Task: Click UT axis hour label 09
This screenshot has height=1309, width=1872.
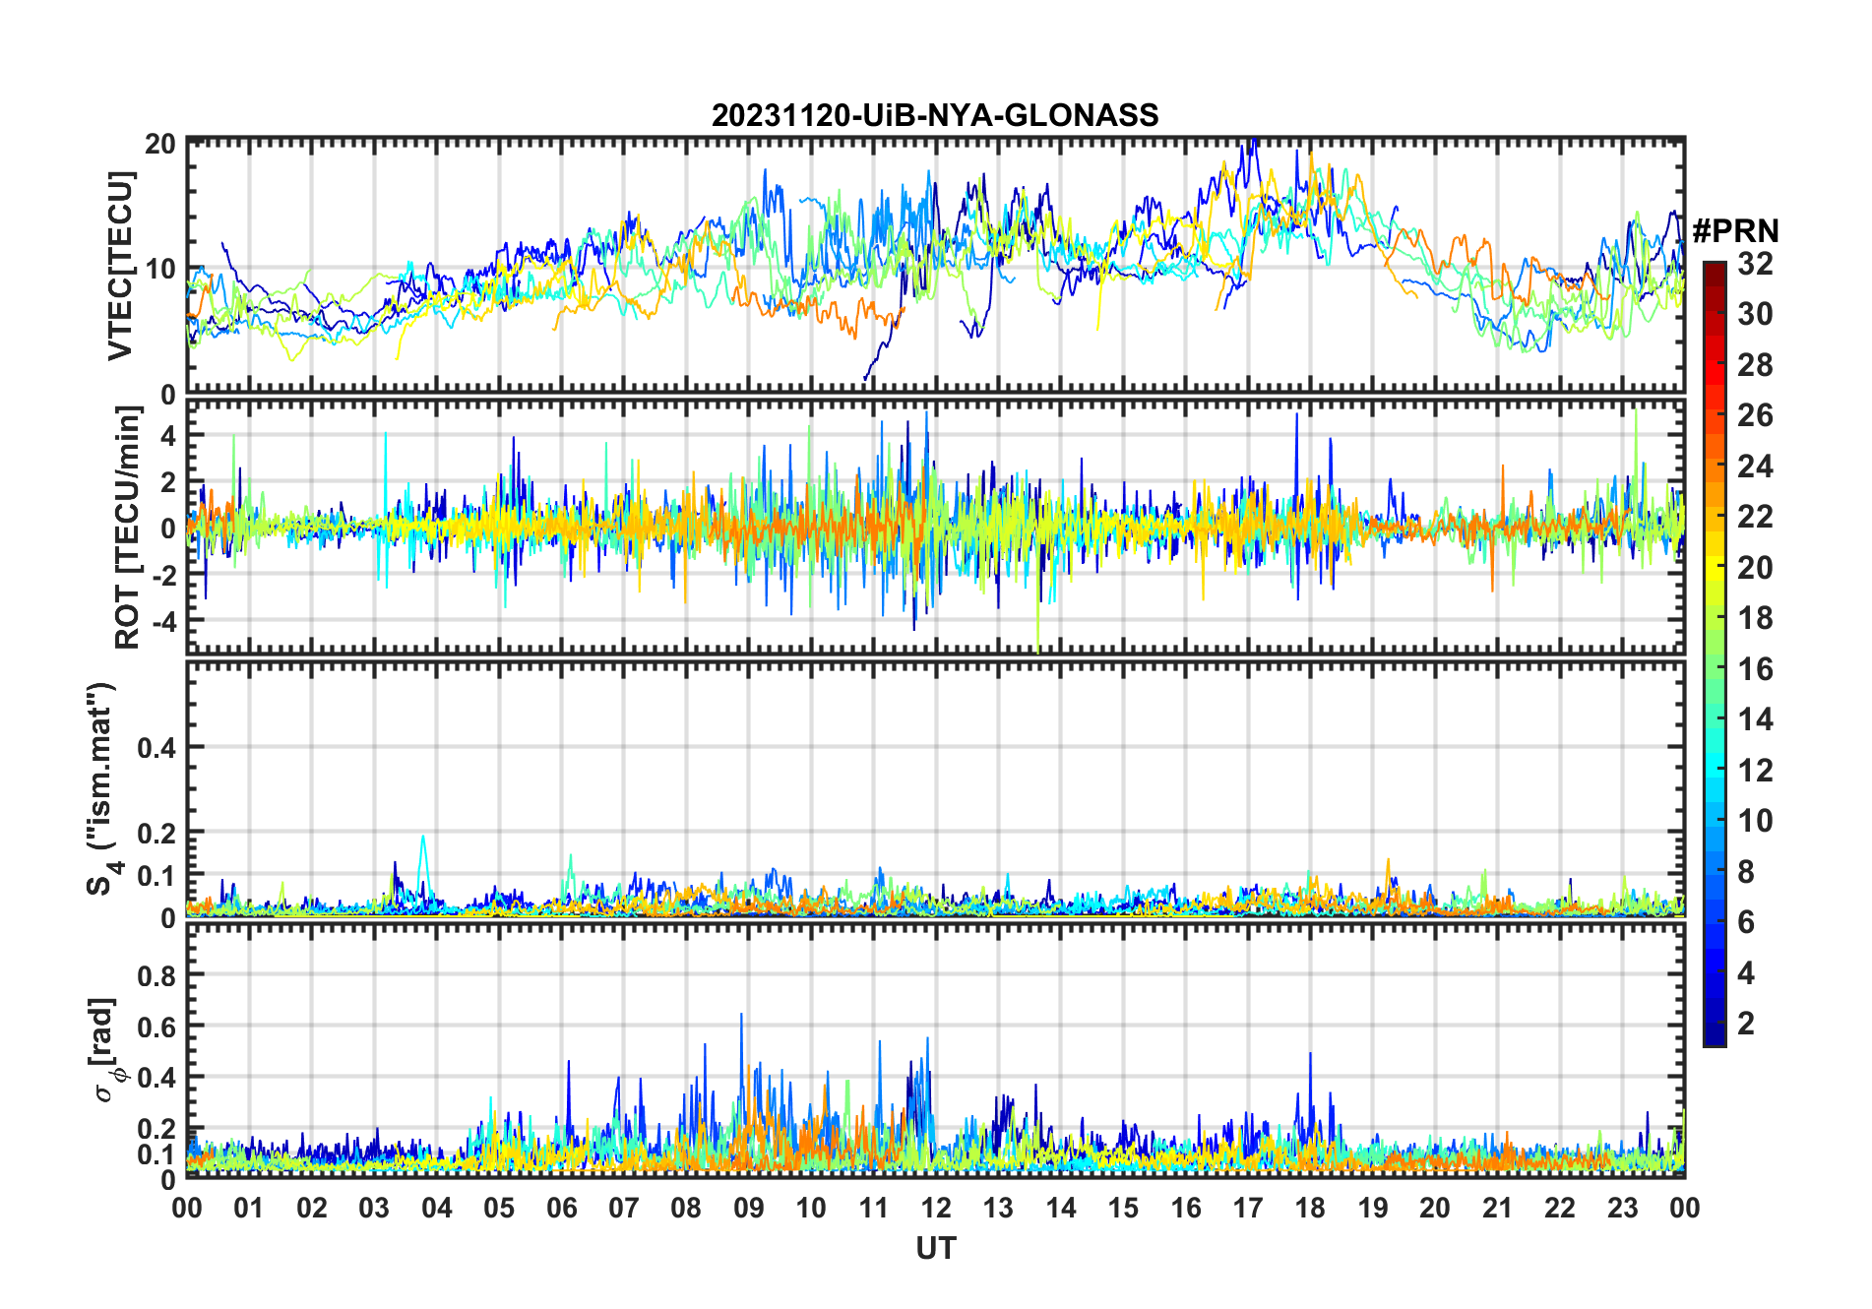Action: click(749, 1209)
